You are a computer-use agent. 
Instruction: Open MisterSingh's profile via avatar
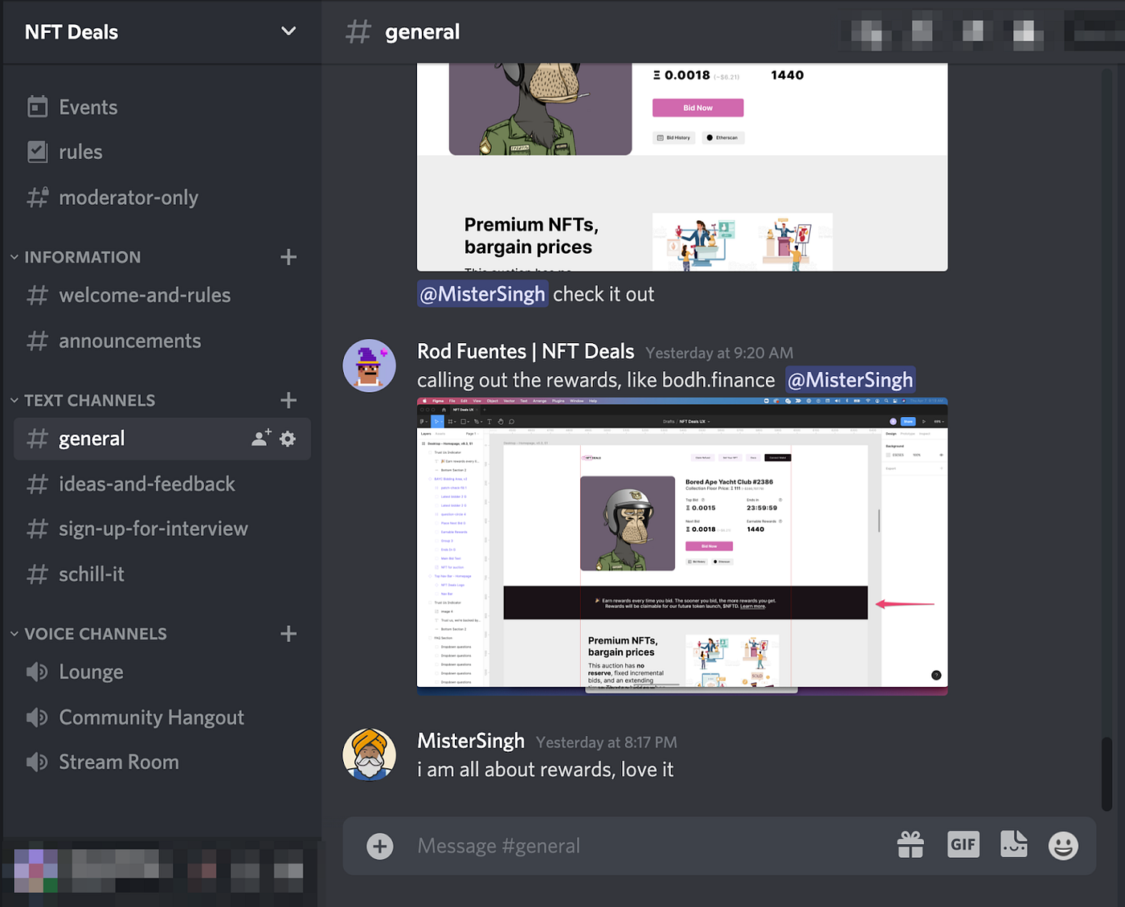(x=369, y=755)
